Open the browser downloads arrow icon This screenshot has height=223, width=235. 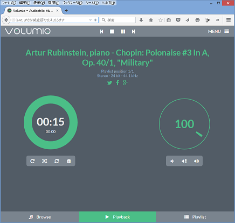click(x=141, y=20)
